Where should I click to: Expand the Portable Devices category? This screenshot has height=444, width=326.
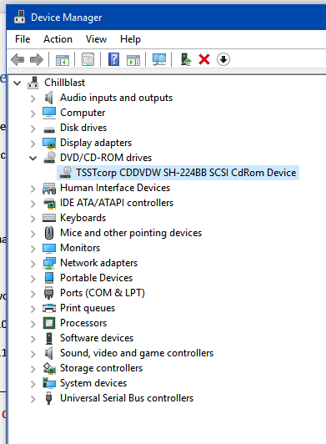(x=33, y=279)
